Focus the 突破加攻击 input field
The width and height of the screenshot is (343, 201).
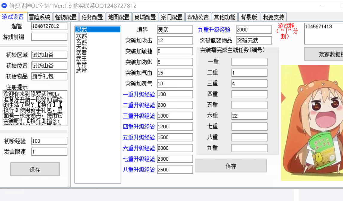click(x=175, y=40)
